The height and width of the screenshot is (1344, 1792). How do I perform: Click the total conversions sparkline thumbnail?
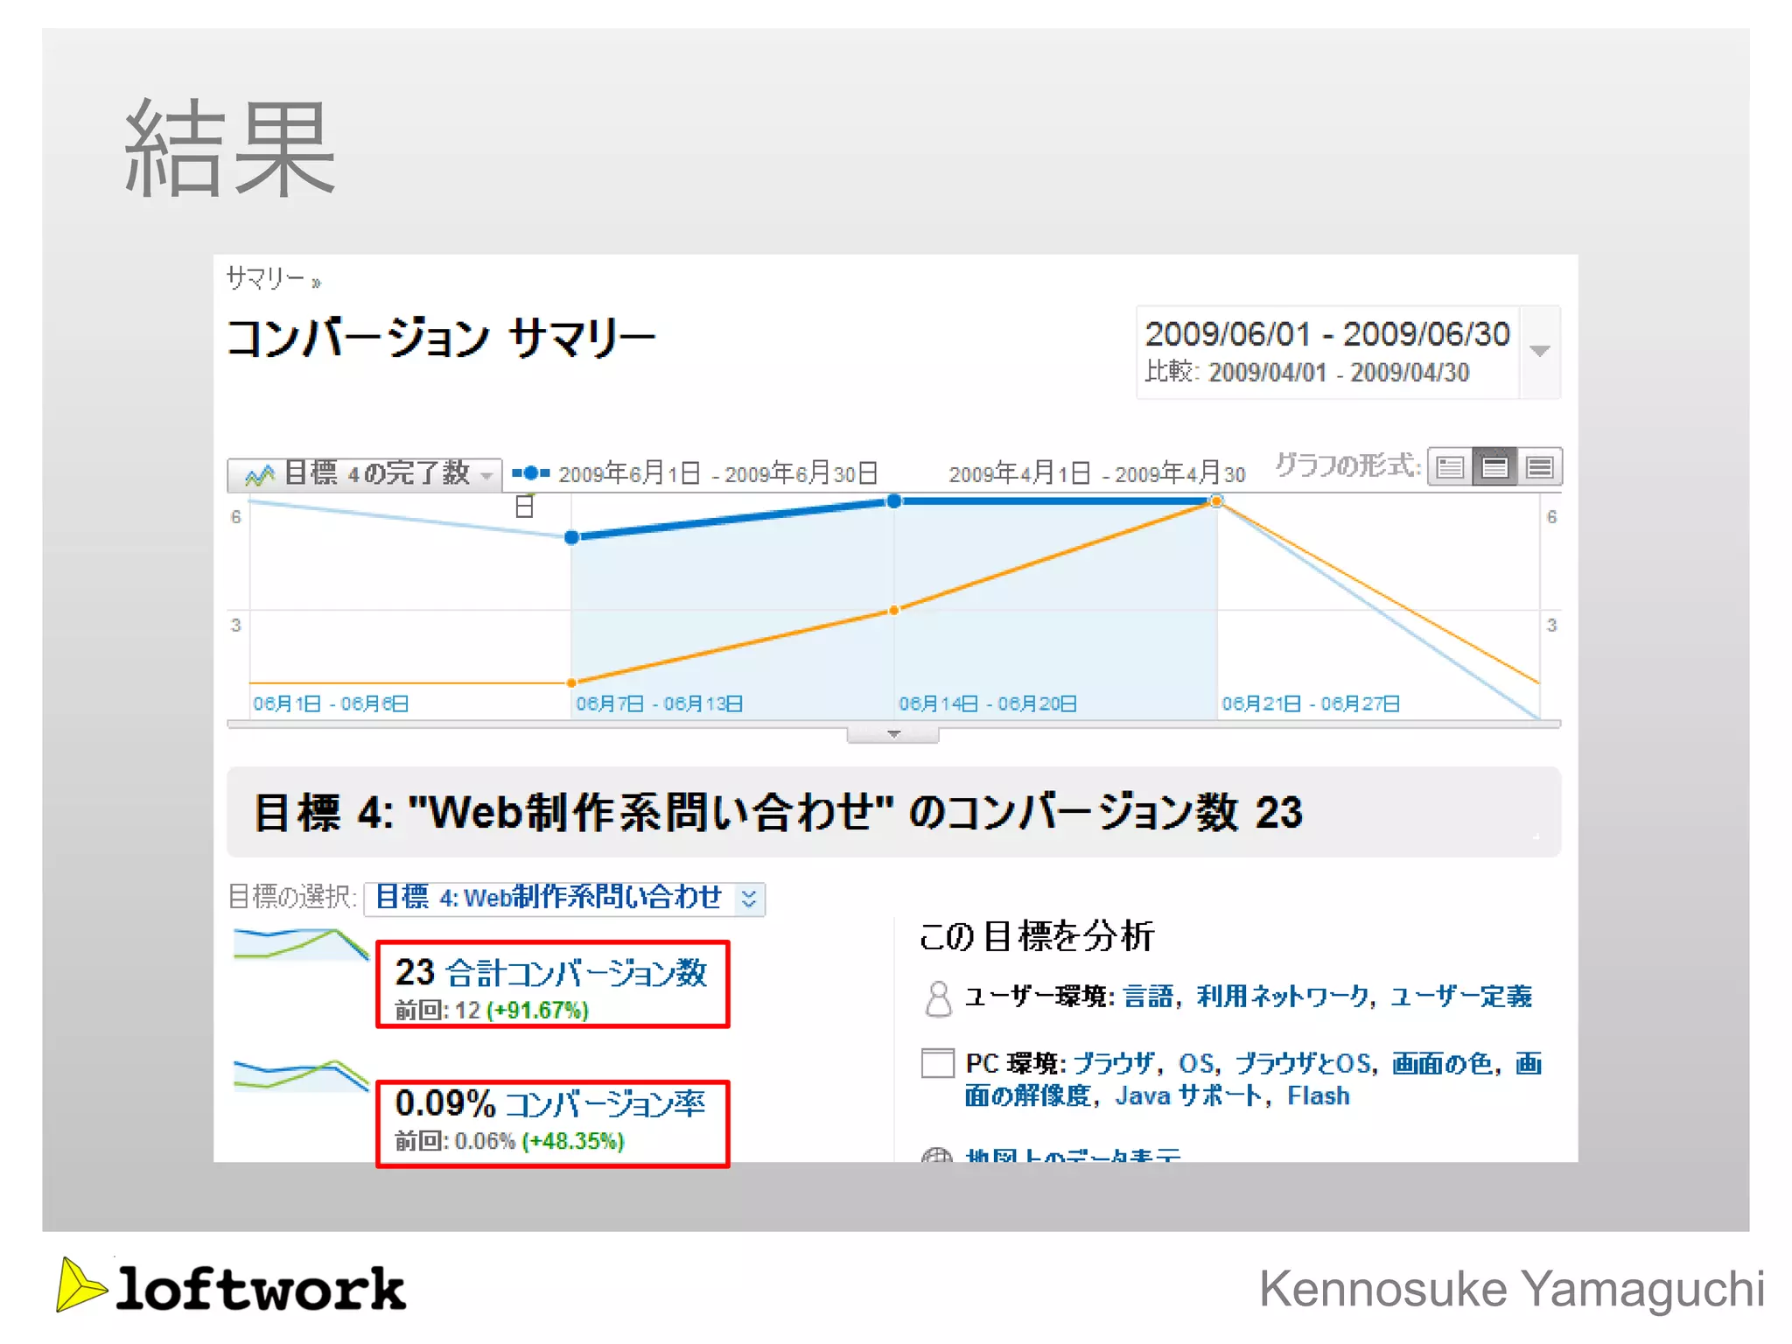click(300, 945)
